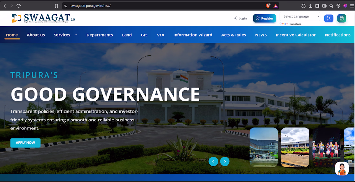Open the Services menu
355x182 pixels.
(x=62, y=35)
